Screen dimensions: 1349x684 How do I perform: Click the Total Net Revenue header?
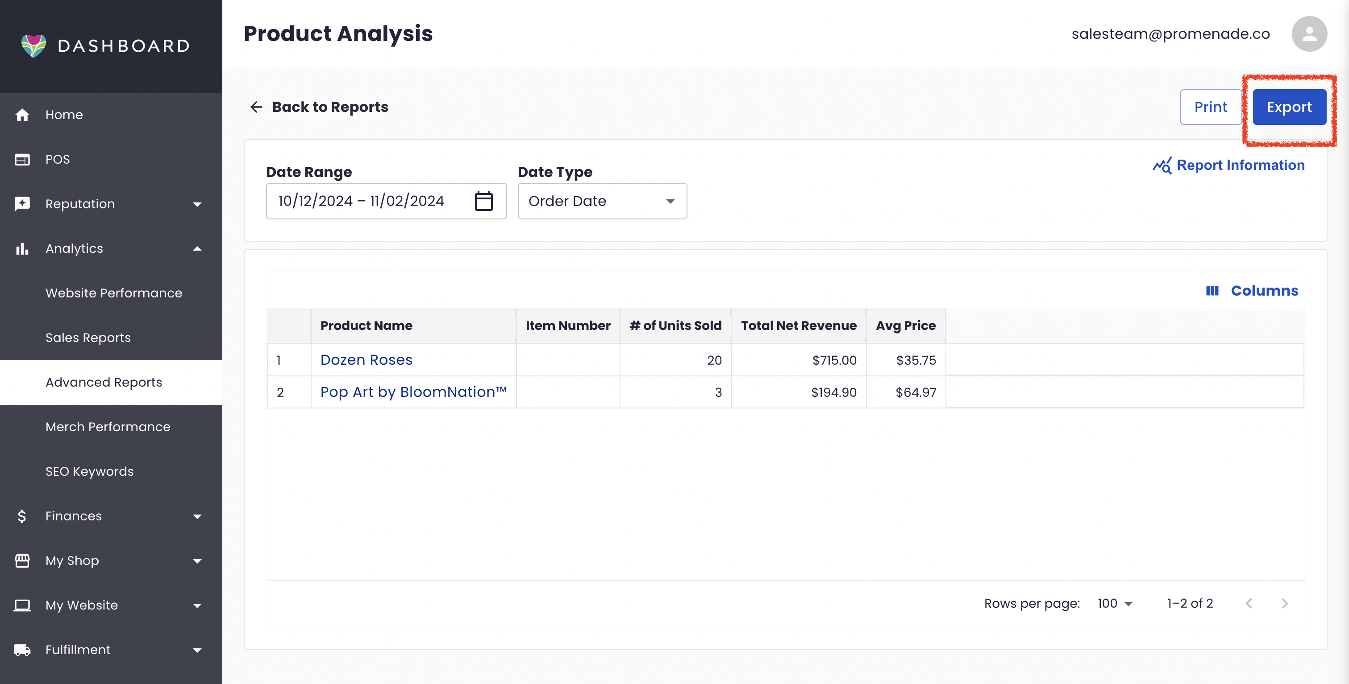pyautogui.click(x=798, y=326)
